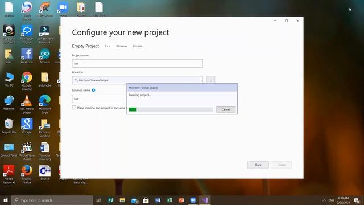Click the disabled Create button
The image size is (364, 205).
(281, 165)
